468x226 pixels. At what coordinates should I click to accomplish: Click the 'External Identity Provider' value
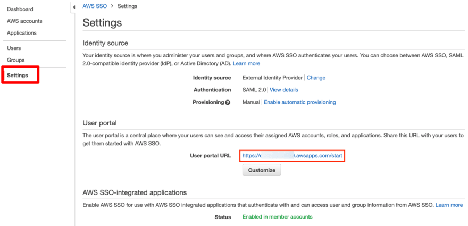272,78
